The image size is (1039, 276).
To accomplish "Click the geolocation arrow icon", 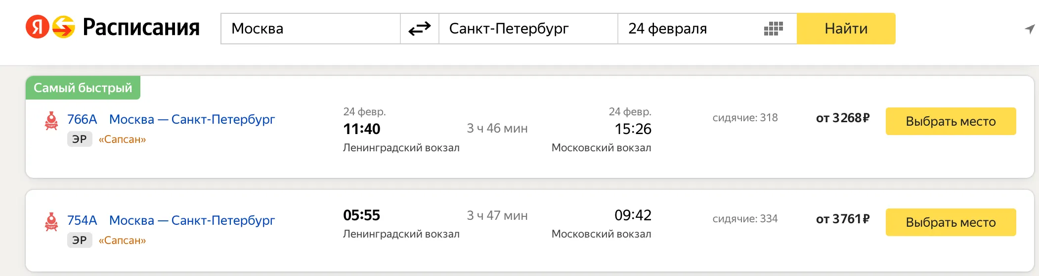I will tap(1030, 29).
